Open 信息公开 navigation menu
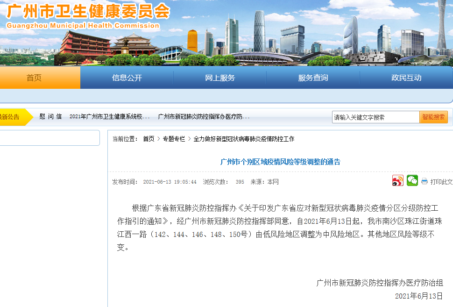This screenshot has height=307, width=453. 127,78
